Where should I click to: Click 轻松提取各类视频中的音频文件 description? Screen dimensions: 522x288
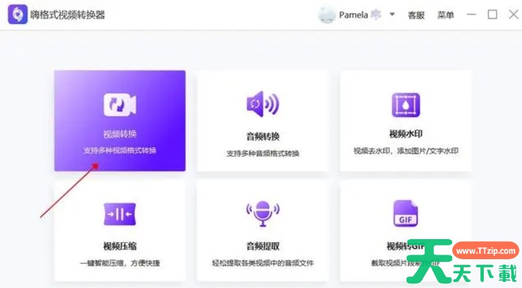click(262, 263)
